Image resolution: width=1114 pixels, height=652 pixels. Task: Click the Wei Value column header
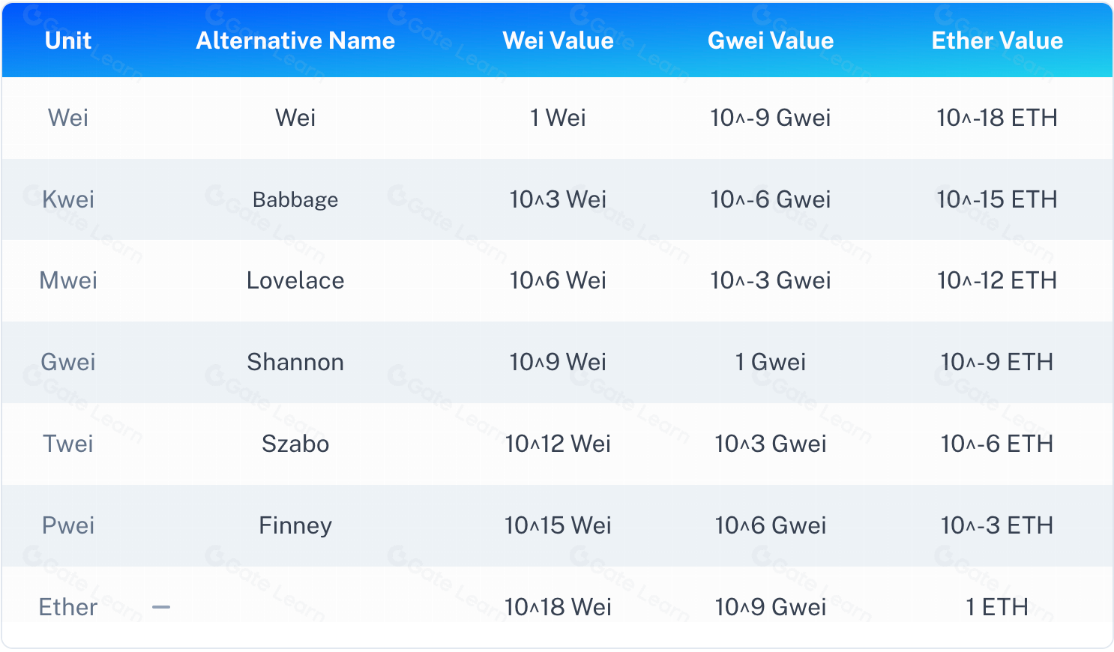(558, 40)
